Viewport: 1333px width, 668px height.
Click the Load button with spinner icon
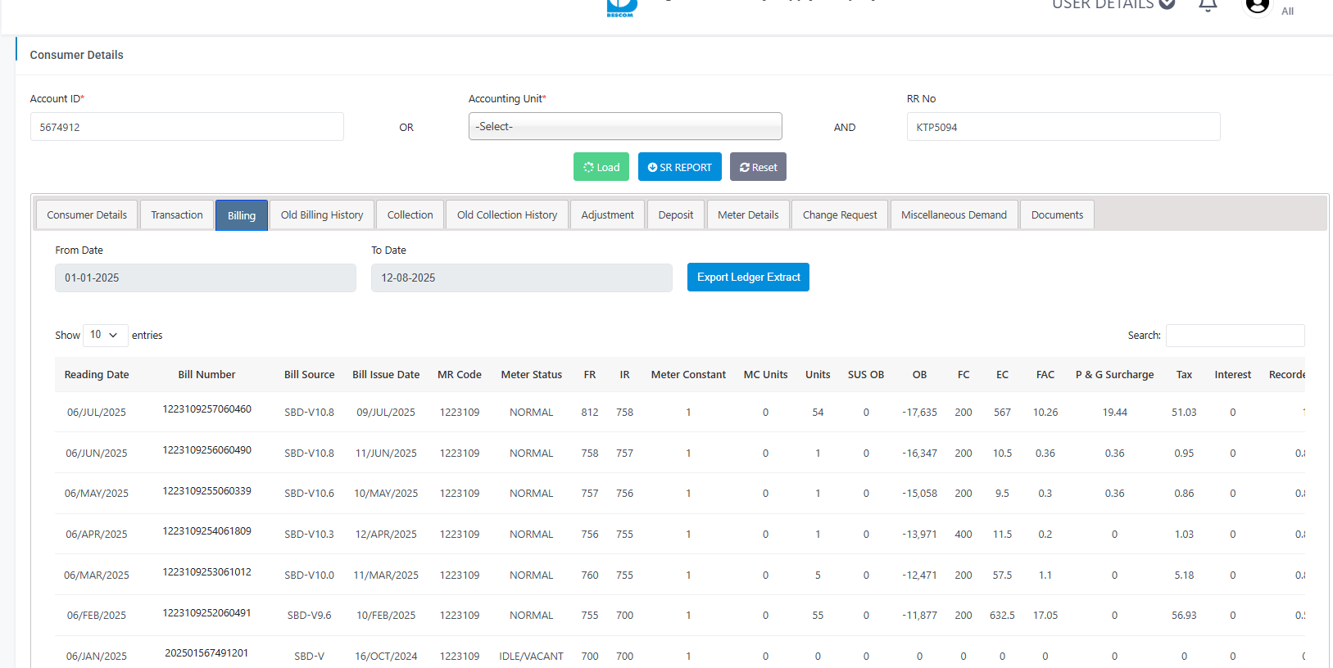pos(601,167)
